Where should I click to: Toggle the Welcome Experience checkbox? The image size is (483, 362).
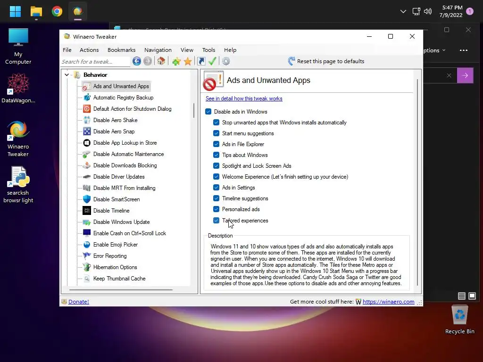point(216,177)
